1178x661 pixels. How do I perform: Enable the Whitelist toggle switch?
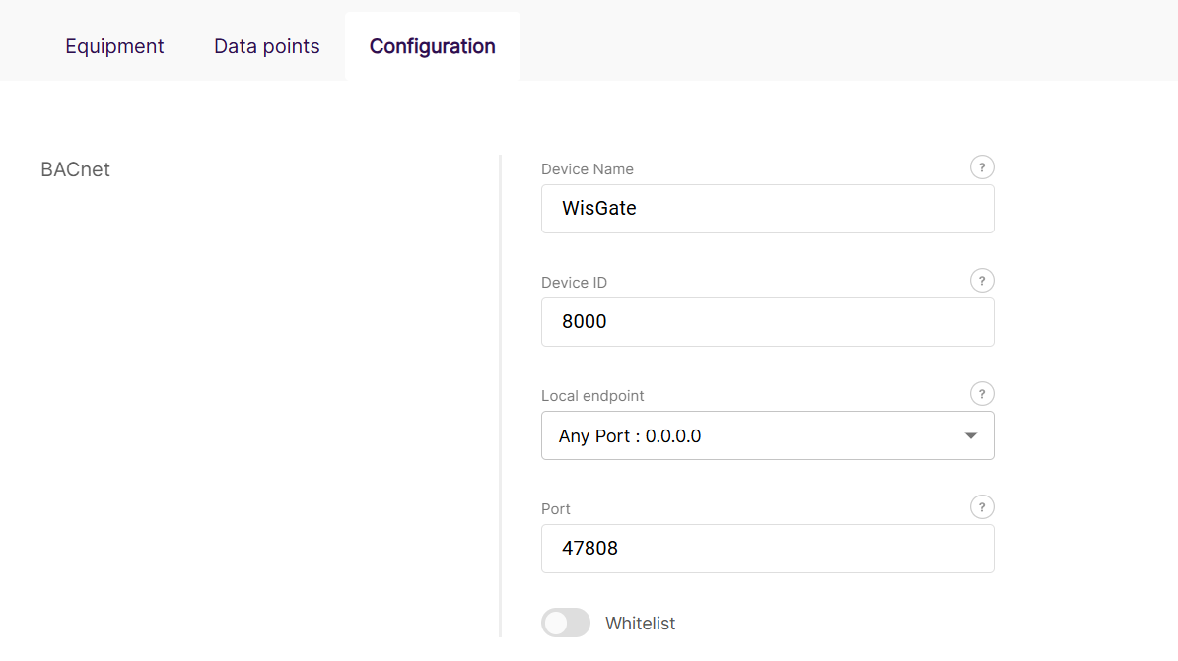[565, 623]
